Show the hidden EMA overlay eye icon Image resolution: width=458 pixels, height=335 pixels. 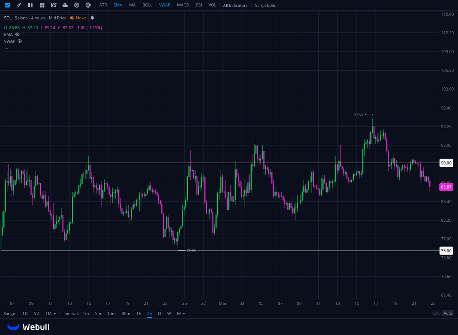(x=17, y=34)
